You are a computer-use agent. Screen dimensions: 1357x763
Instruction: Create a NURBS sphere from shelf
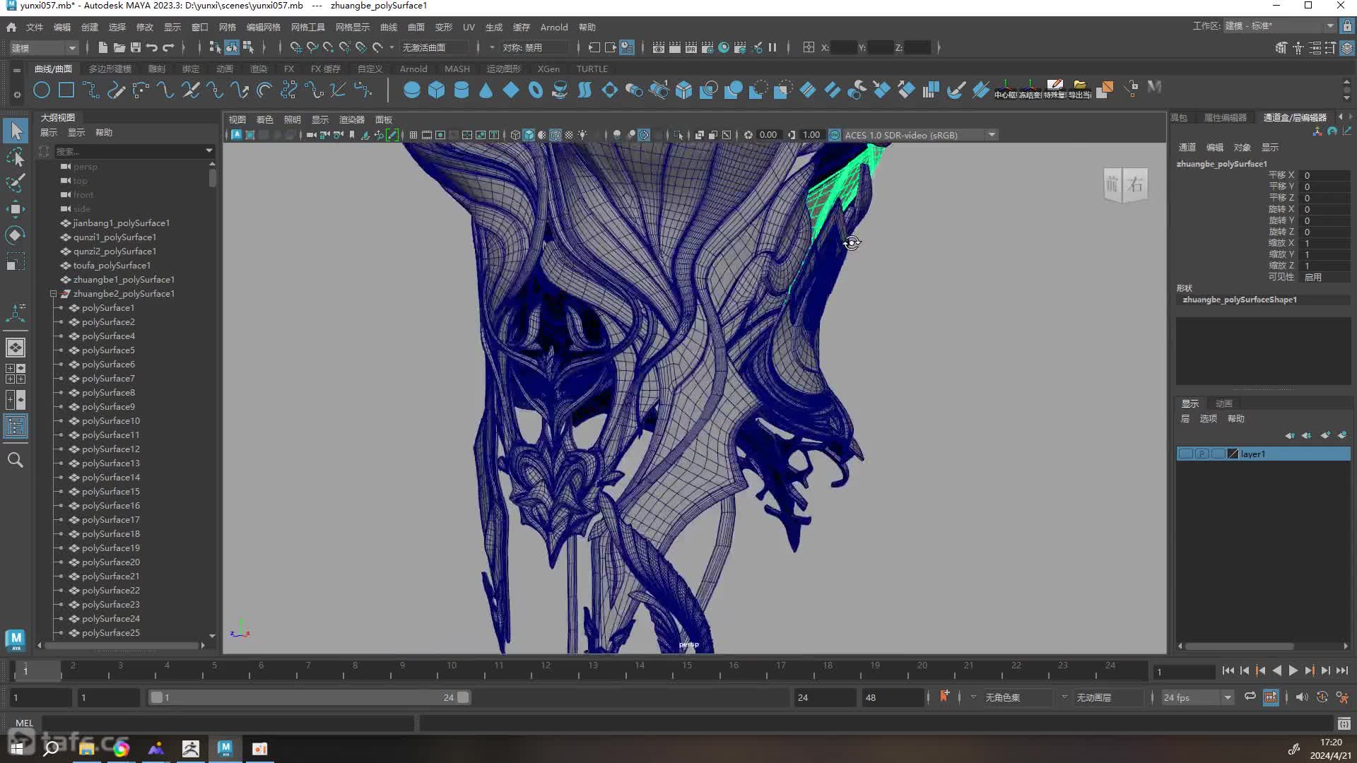tap(411, 90)
